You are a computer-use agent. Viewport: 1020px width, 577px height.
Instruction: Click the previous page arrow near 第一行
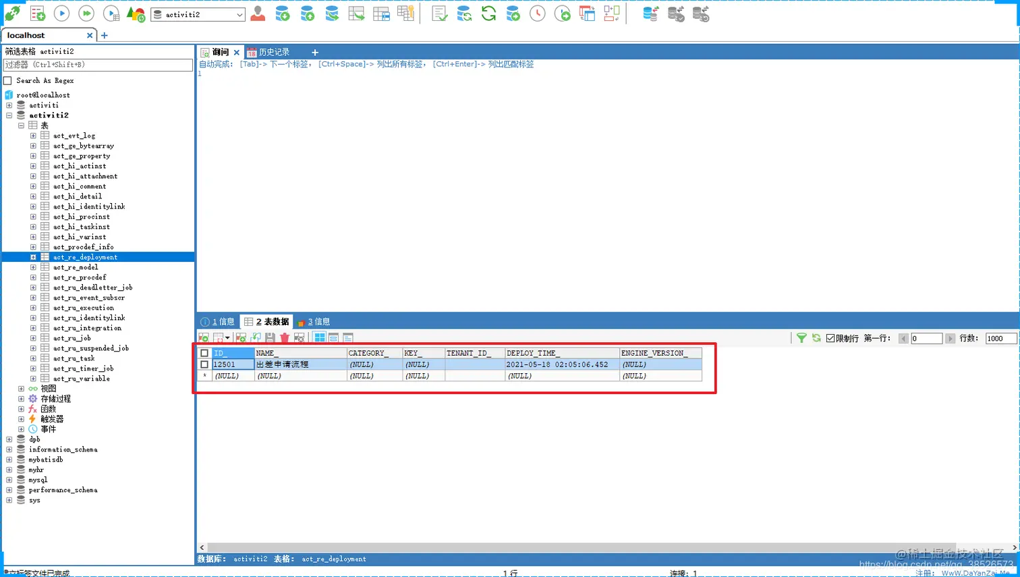click(x=903, y=339)
